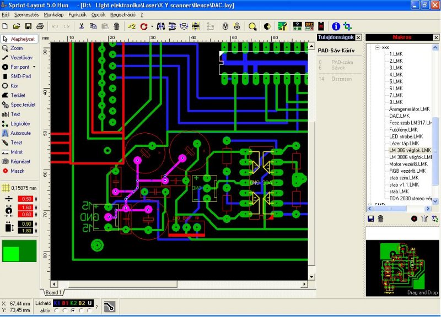Set U layer as active
441x317 pixels.
(90, 310)
